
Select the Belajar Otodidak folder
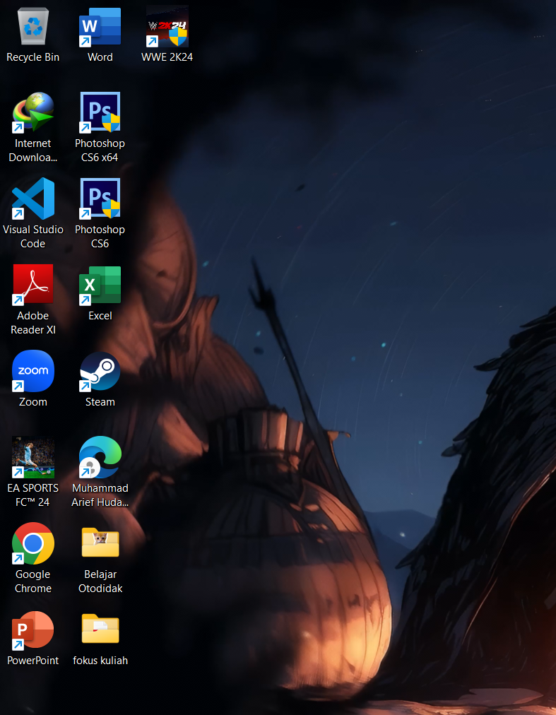pos(100,543)
